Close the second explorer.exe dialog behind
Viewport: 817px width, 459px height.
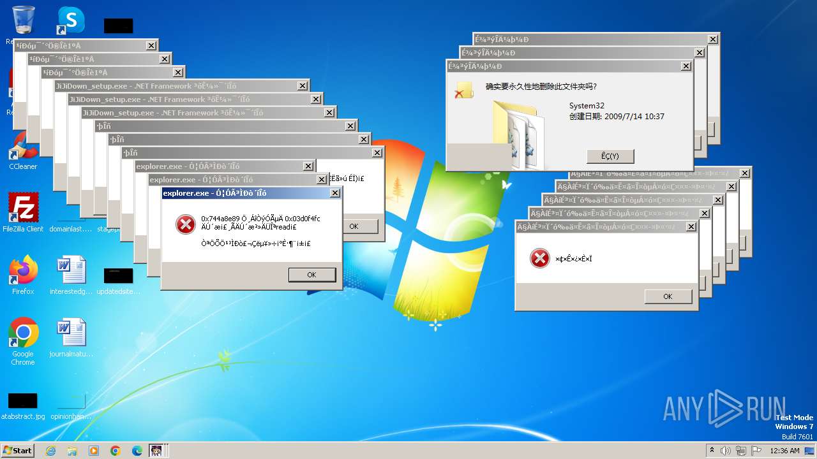pyautogui.click(x=321, y=180)
